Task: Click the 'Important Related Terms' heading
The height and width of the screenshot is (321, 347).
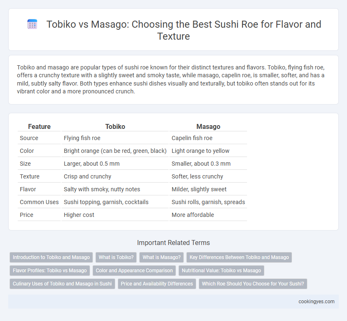Action: coord(173,243)
